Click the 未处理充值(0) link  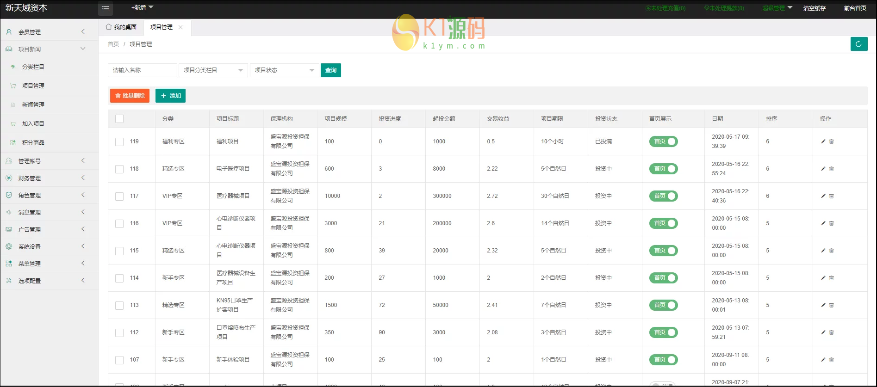tap(666, 8)
